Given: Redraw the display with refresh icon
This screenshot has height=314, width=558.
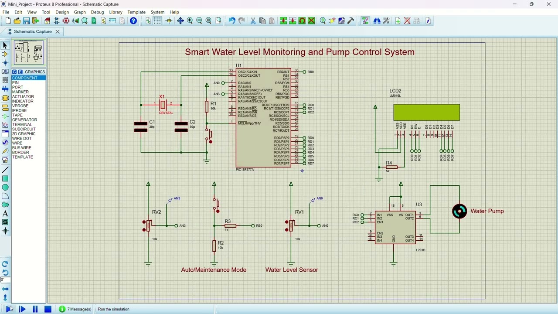Looking at the screenshot, I should [x=148, y=21].
